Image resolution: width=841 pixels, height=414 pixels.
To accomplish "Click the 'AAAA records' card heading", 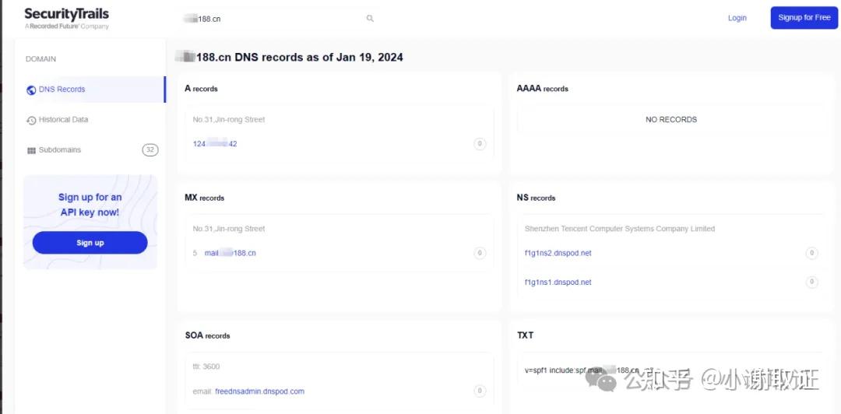I will pyautogui.click(x=542, y=89).
